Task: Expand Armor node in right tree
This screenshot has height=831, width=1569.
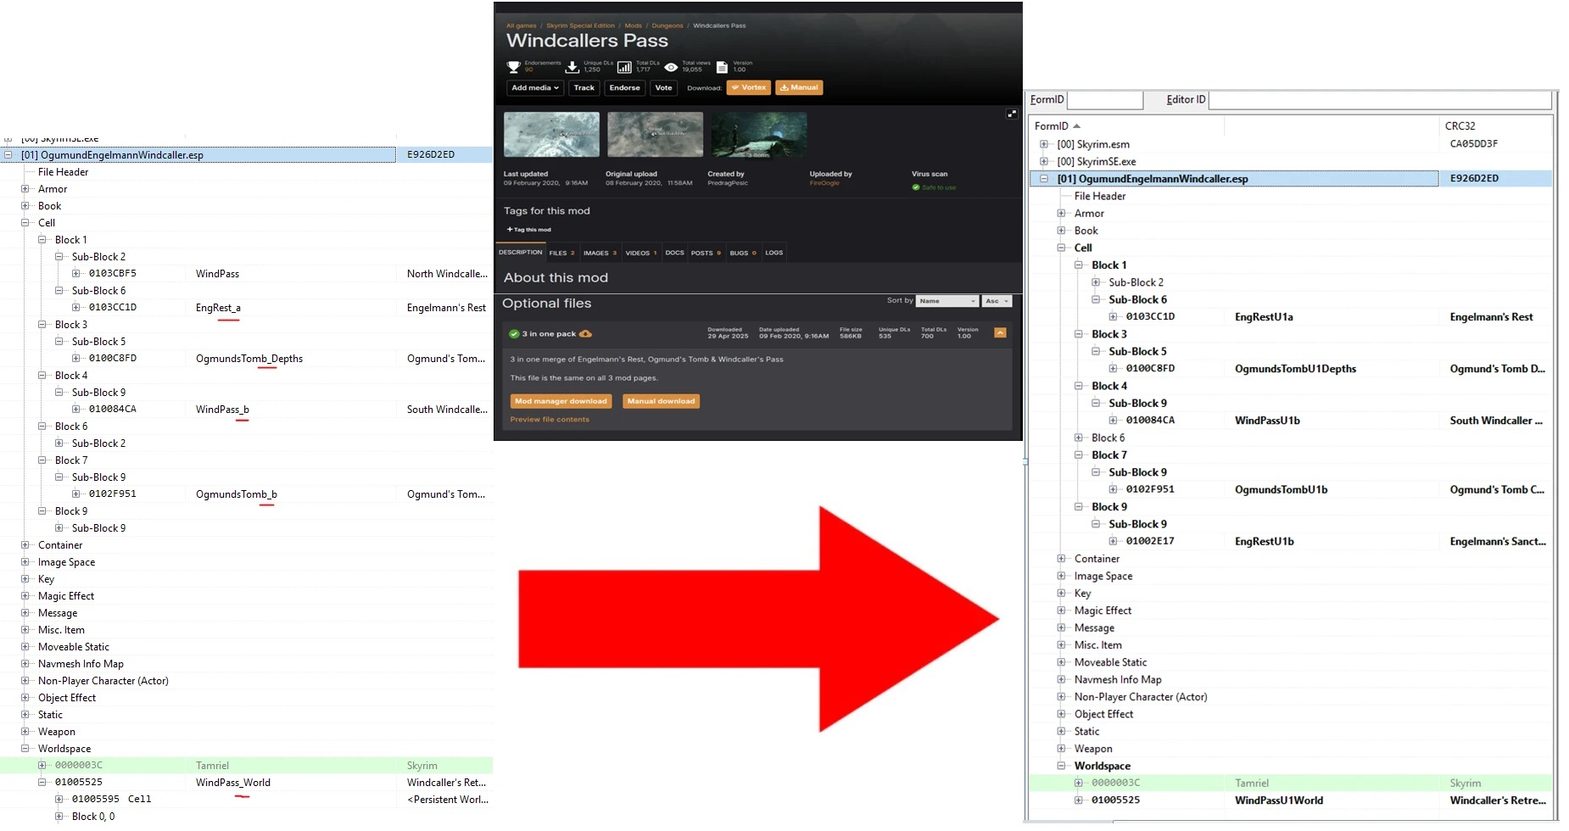Action: coord(1061,213)
